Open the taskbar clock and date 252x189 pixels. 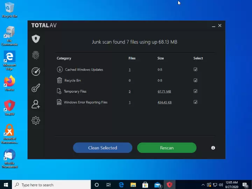[x=232, y=185]
